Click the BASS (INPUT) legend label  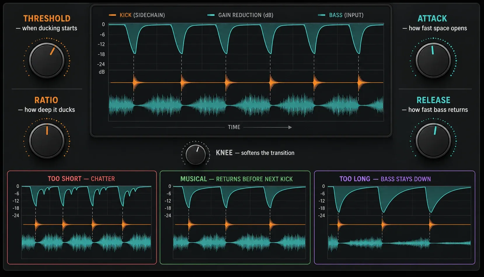point(346,15)
